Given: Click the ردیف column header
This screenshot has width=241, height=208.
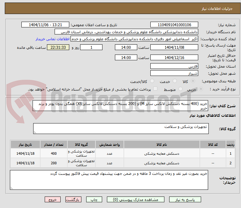Looking at the screenshot, I should point(230,145).
